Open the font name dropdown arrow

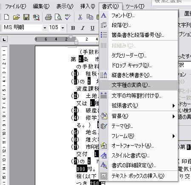(x=45, y=28)
